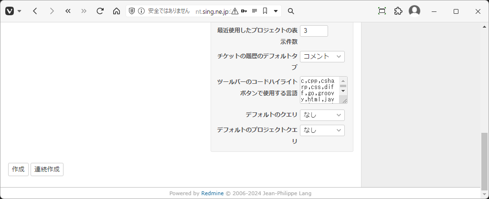489x199 pixels.
Task: Click the 作成 button
Action: (19, 169)
